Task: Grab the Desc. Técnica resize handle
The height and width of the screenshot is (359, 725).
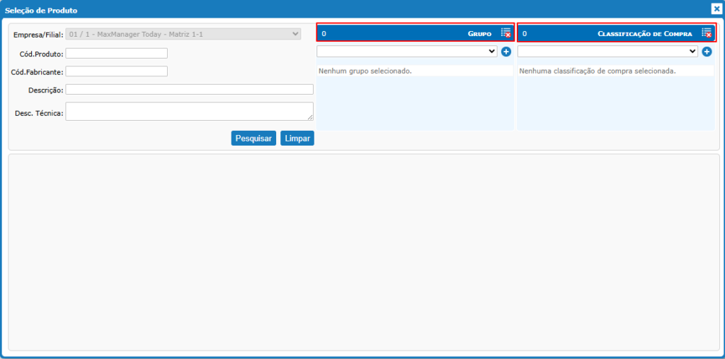Action: coord(310,117)
